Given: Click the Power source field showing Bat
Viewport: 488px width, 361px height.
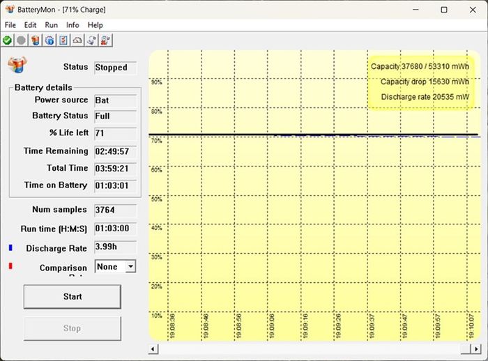Looking at the screenshot, I should point(115,100).
